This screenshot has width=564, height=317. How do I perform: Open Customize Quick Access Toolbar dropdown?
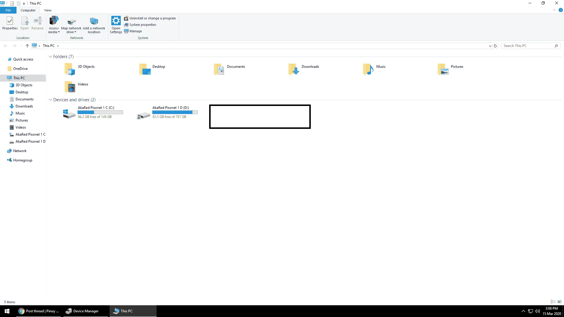(x=24, y=4)
